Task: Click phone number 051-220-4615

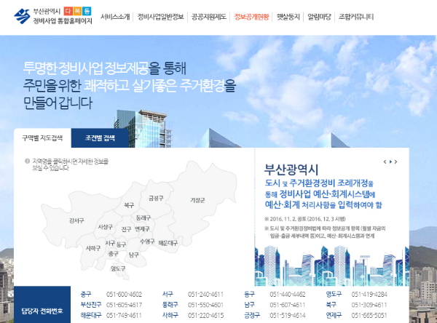Action: coord(205,316)
